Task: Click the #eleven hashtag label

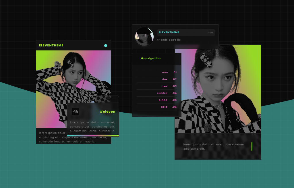Action: (107, 111)
